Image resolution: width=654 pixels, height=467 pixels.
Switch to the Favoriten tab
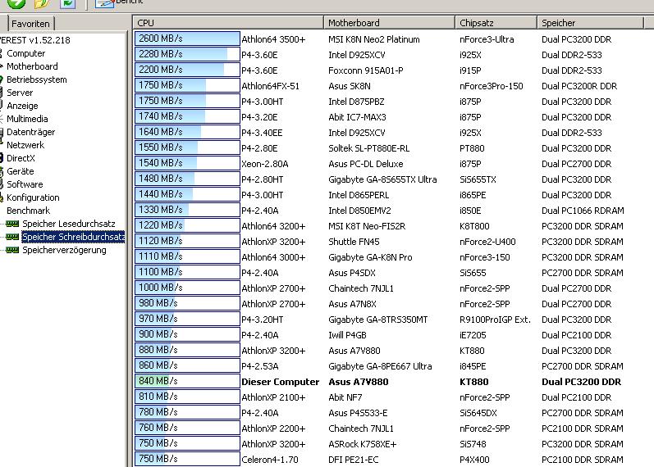[30, 24]
